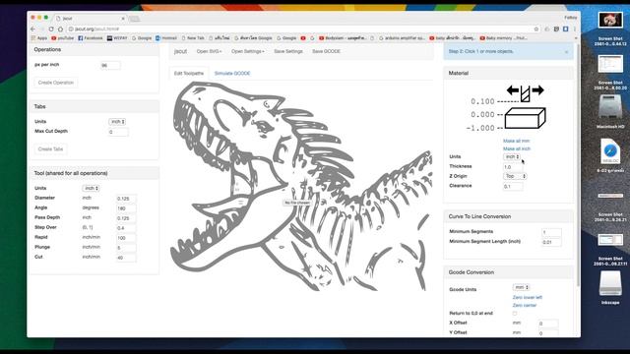Expand the Open SVG menu
The width and height of the screenshot is (630, 354).
(x=209, y=51)
